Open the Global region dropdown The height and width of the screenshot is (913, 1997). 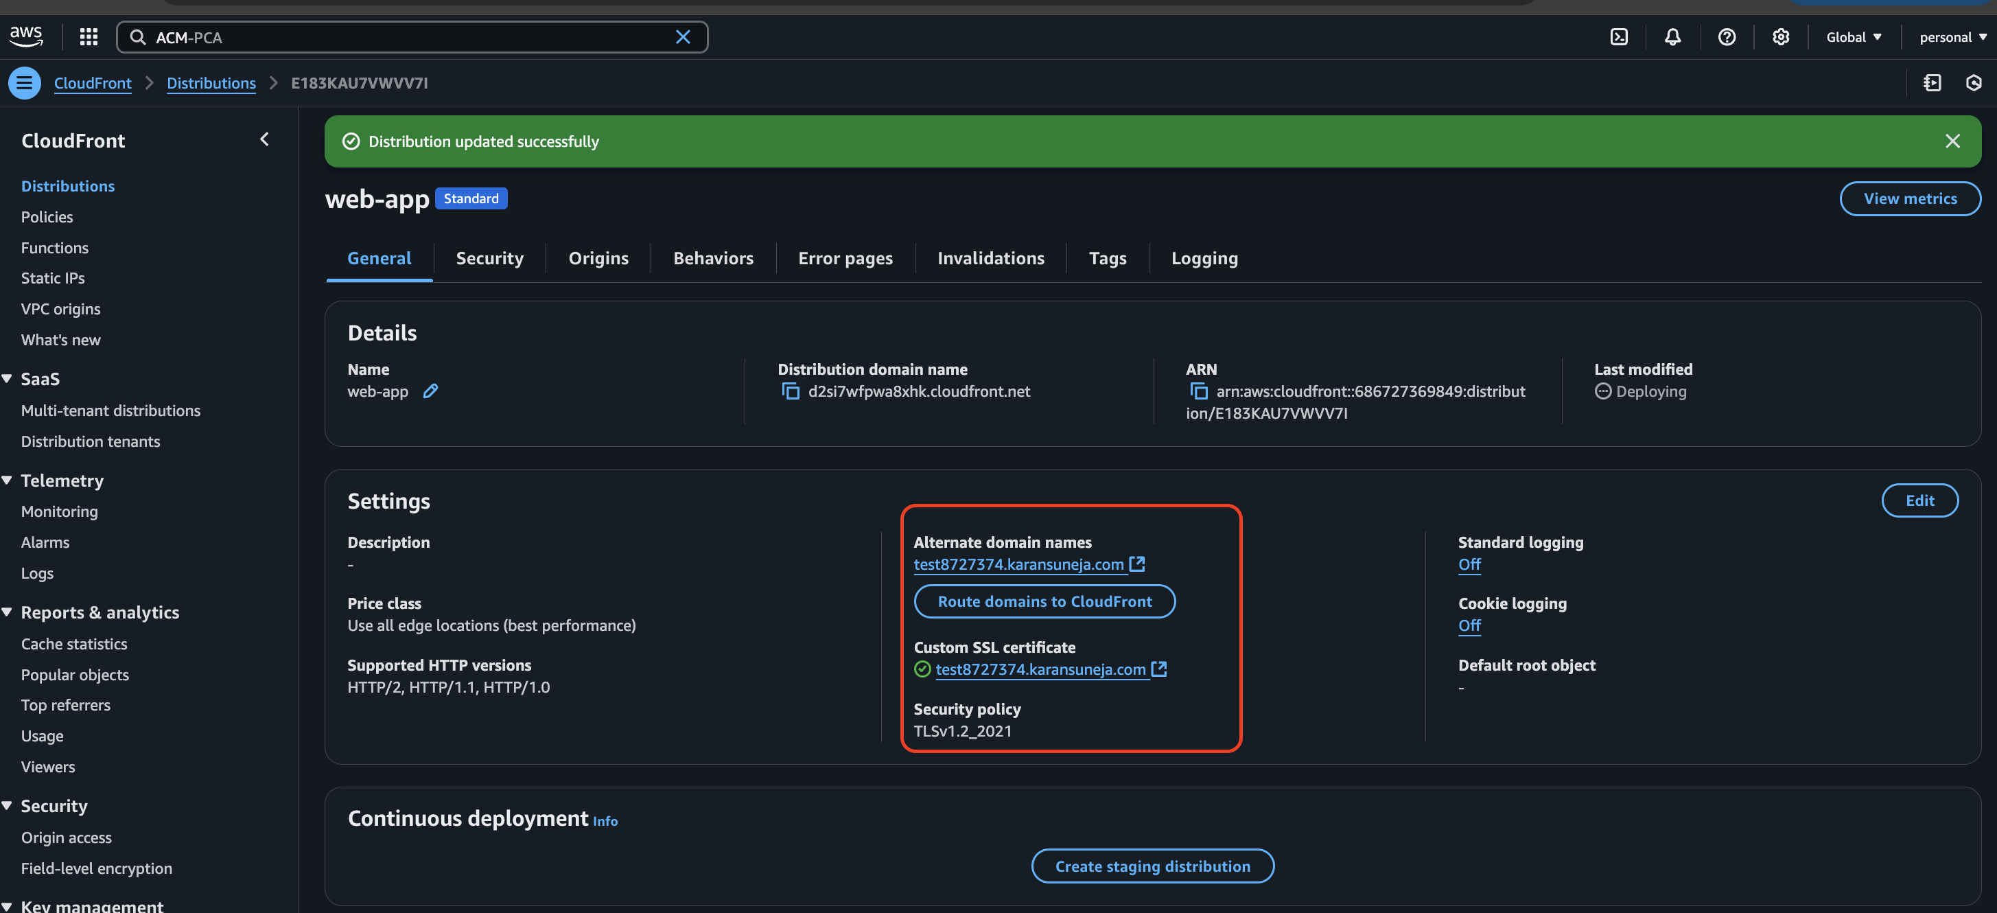click(x=1854, y=37)
